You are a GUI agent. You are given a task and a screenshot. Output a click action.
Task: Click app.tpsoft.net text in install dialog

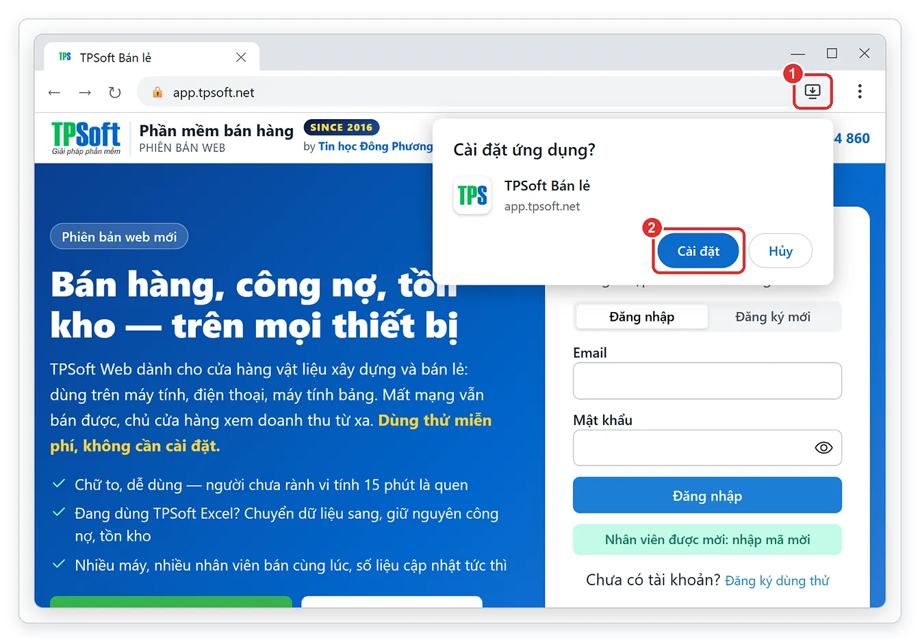point(542,207)
